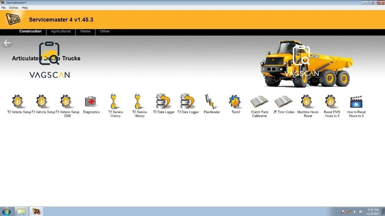Show hidden system tray icons
385x216 pixels.
[x=338, y=212]
